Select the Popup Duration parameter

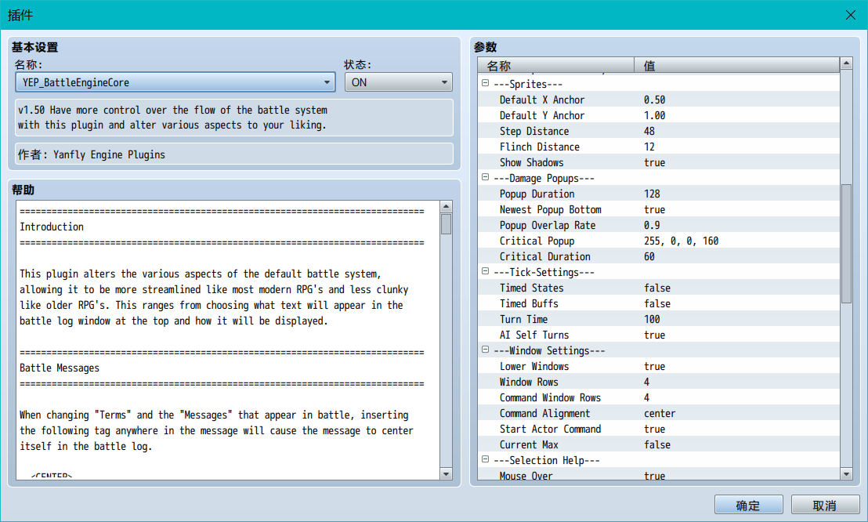coord(659,194)
